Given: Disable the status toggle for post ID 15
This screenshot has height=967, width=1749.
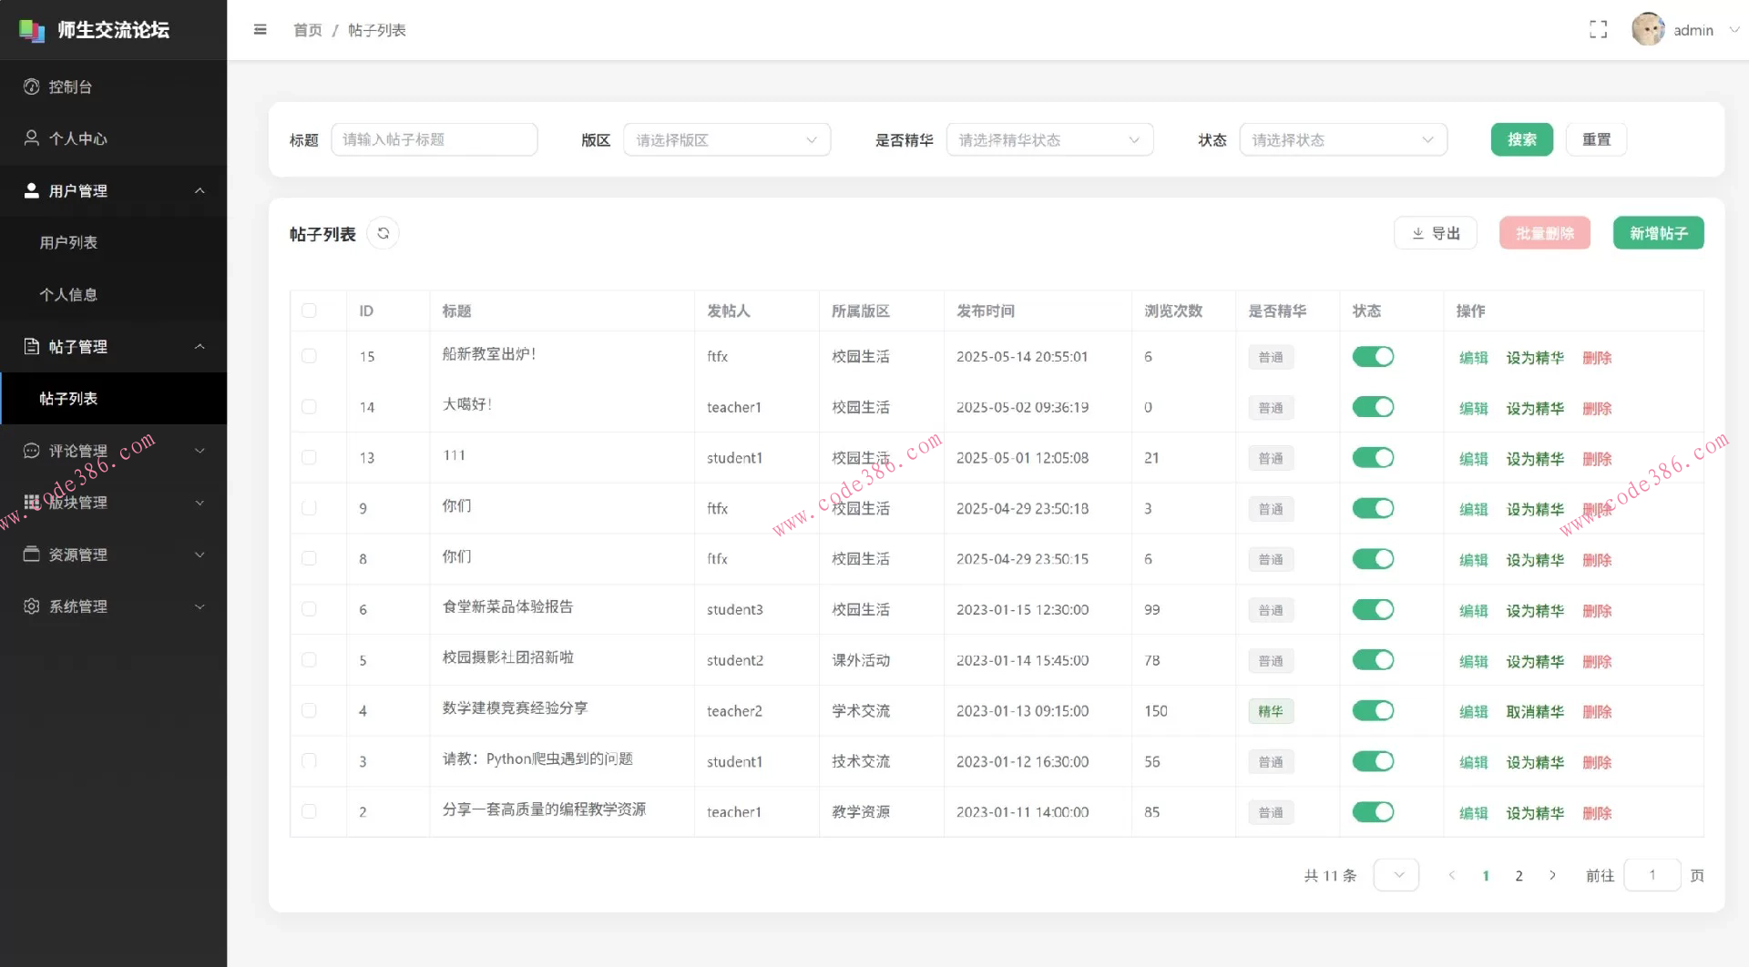Looking at the screenshot, I should [1373, 356].
